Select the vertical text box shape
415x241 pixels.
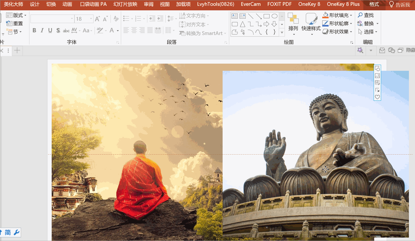[x=242, y=16]
